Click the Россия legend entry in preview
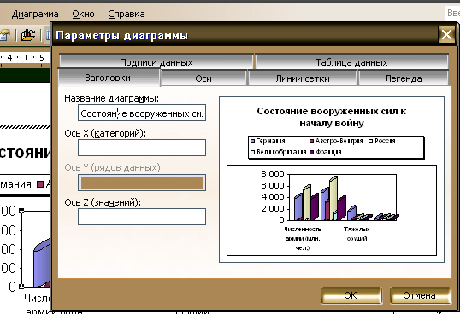 (382, 141)
